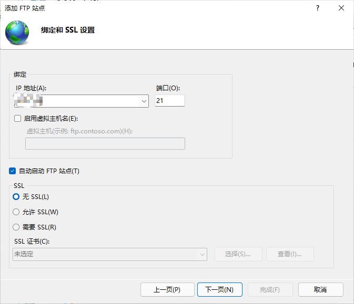Click the IP 地址(A): label
The image size is (354, 304).
pyautogui.click(x=31, y=88)
